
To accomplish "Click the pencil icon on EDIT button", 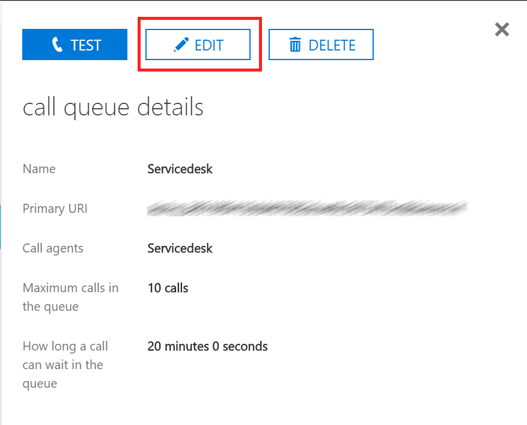I will click(x=181, y=44).
